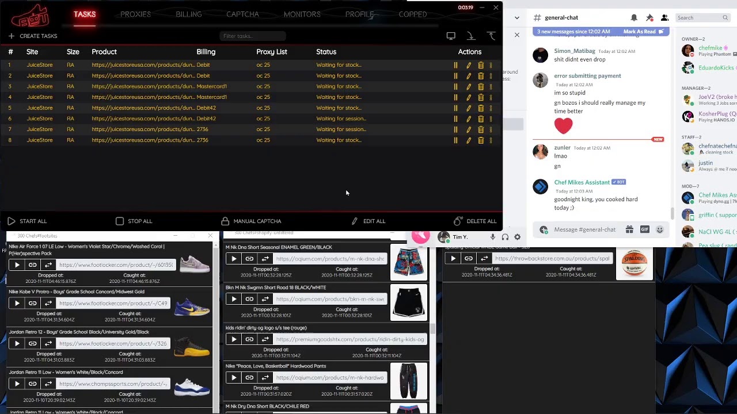737x414 pixels.
Task: Click START ALL tasks
Action: point(27,221)
